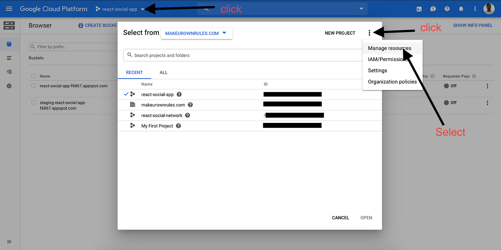Viewport: 501px width, 250px height.
Task: Open row menu for staging bucket row
Action: [487, 102]
